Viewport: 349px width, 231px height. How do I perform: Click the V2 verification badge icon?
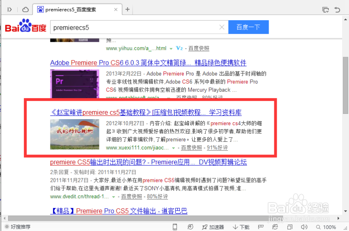pyautogui.click(x=179, y=48)
